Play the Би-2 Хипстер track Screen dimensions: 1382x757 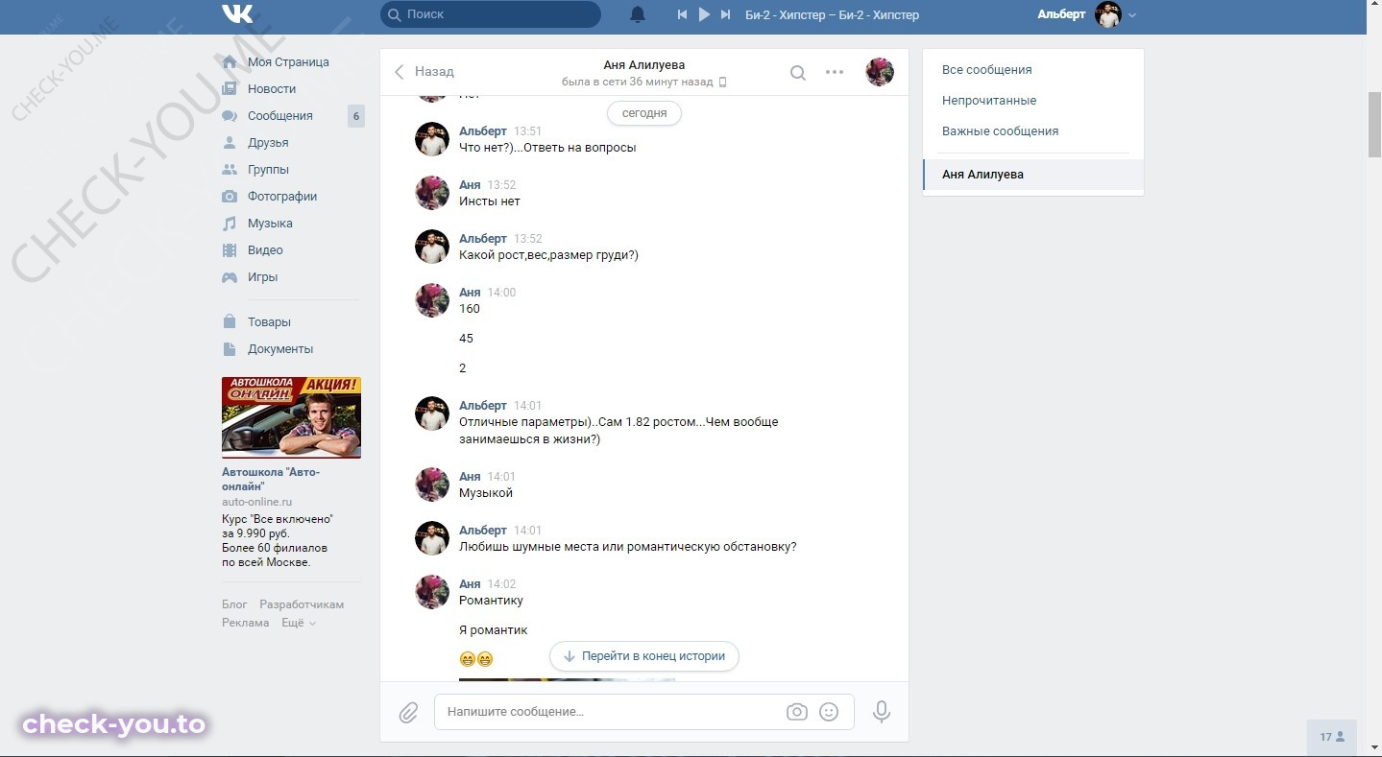(704, 14)
